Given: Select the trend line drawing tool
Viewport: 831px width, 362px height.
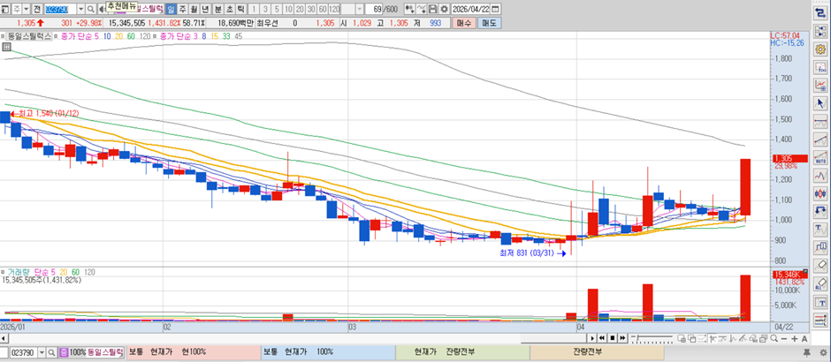Looking at the screenshot, I should tap(821, 139).
